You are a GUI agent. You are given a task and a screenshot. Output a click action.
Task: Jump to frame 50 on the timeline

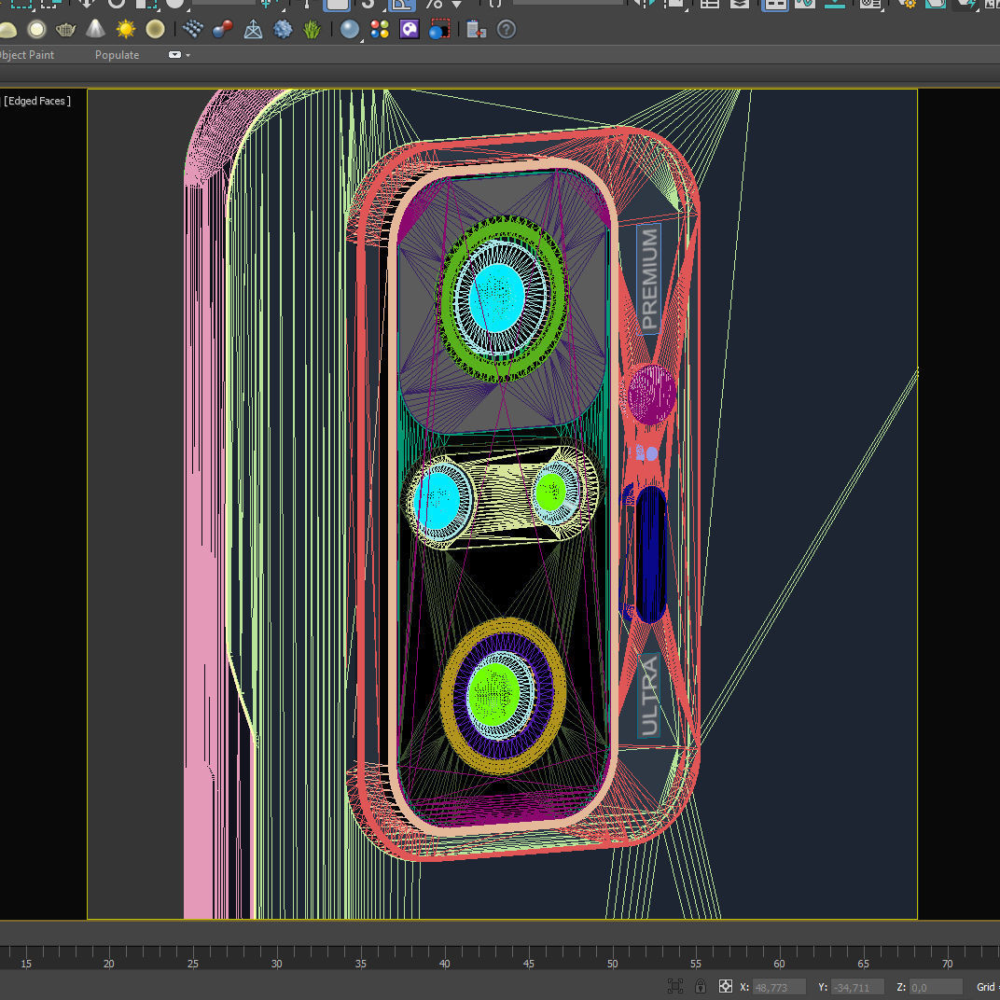612,963
